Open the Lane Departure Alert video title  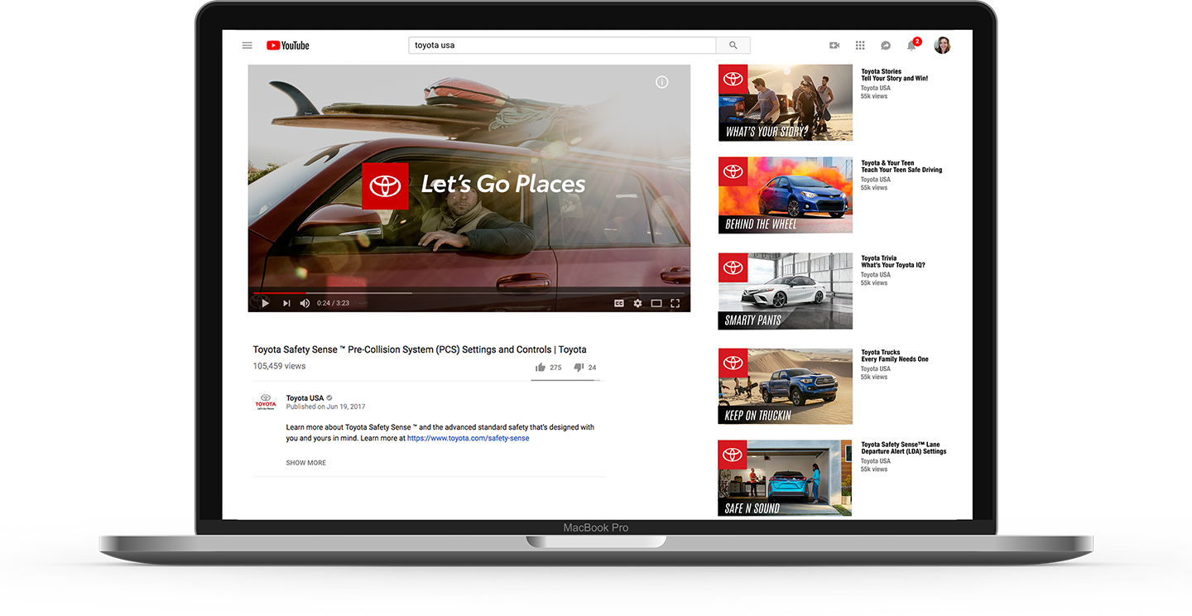pos(904,448)
